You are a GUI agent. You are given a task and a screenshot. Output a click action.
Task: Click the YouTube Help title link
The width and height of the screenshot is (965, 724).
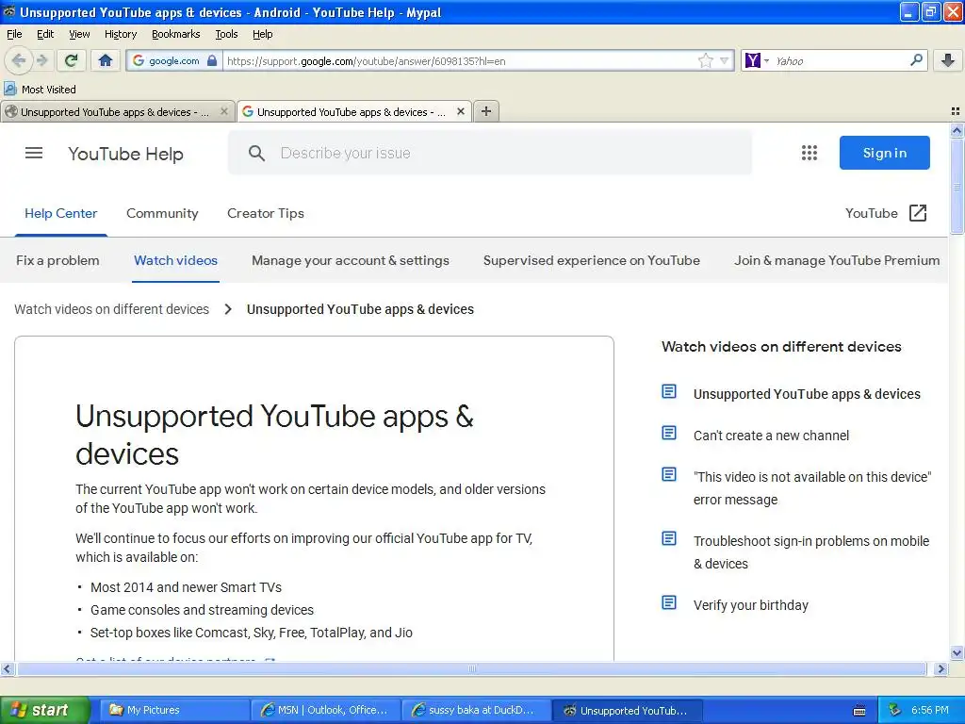coord(125,154)
